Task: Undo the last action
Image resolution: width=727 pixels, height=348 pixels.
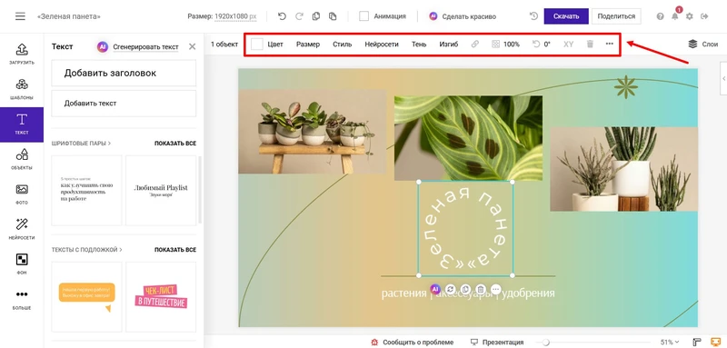Action: tap(282, 16)
